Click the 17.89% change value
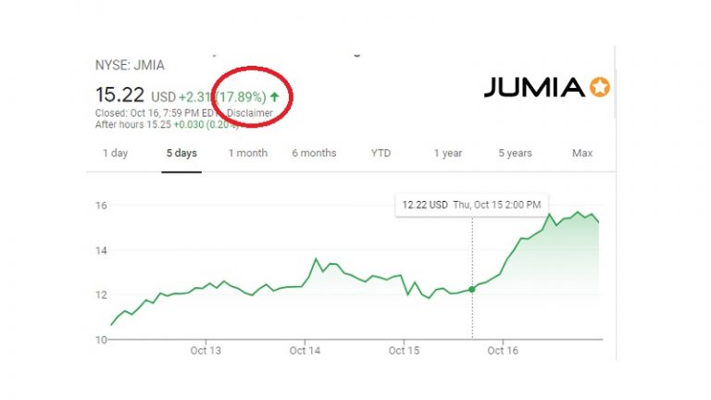Image resolution: width=711 pixels, height=400 pixels. [x=241, y=97]
